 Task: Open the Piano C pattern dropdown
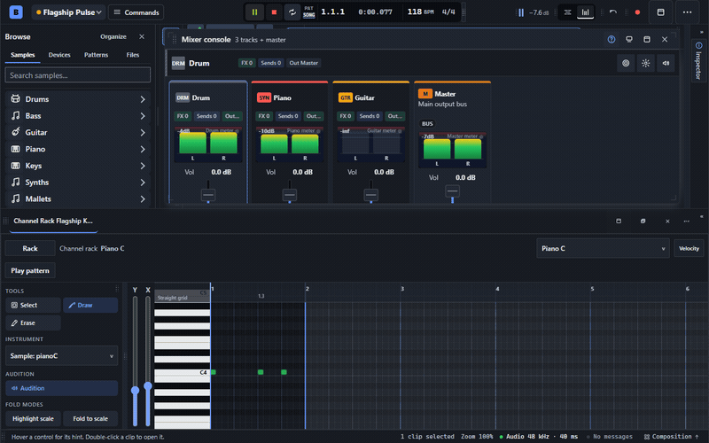tap(603, 248)
